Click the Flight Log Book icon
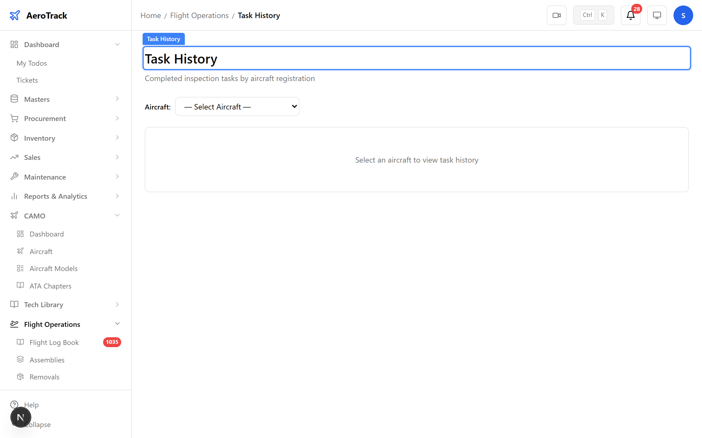The width and height of the screenshot is (702, 438). (20, 342)
